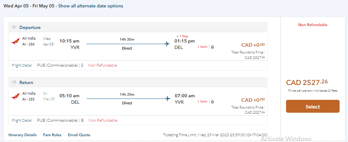Click the Air India logo on departure flight
This screenshot has height=142, width=348.
coord(15,42)
